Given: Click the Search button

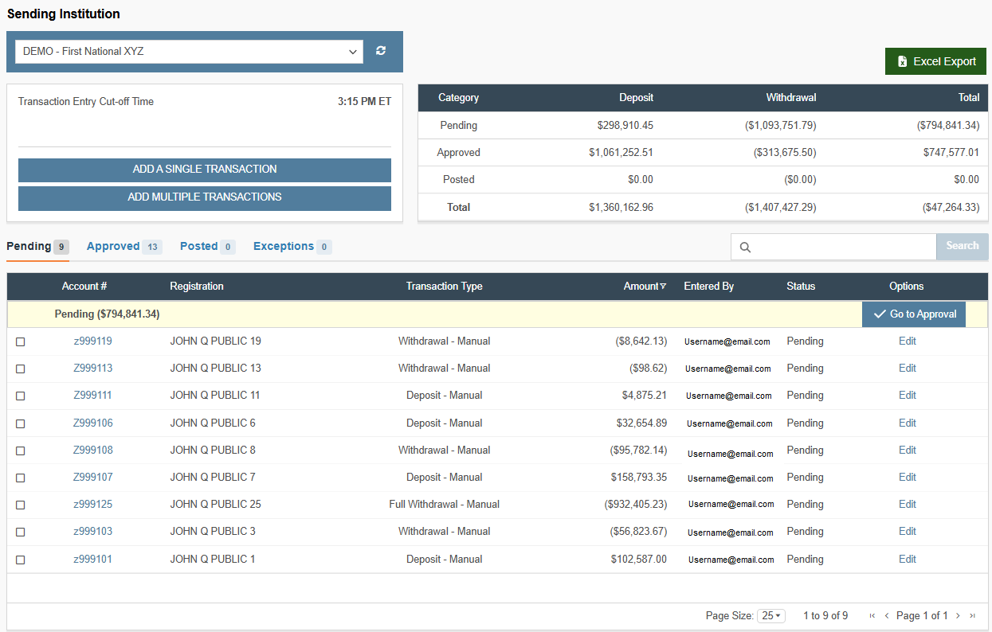Looking at the screenshot, I should coord(962,246).
